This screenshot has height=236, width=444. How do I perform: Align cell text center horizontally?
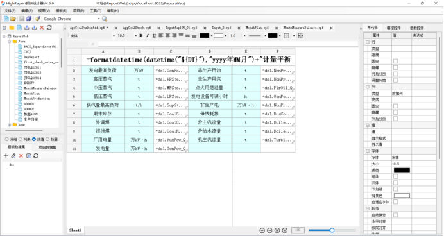pos(167,36)
